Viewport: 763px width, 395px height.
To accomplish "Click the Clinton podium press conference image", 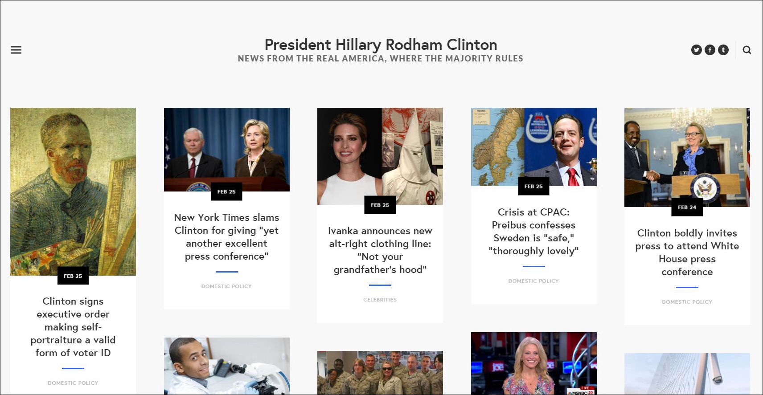I will [x=227, y=150].
